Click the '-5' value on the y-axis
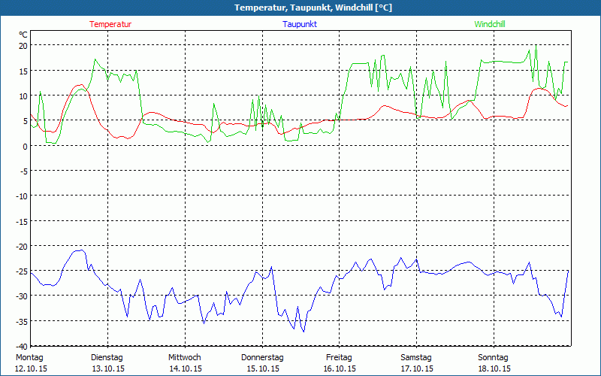601x376 pixels. pyautogui.click(x=24, y=171)
